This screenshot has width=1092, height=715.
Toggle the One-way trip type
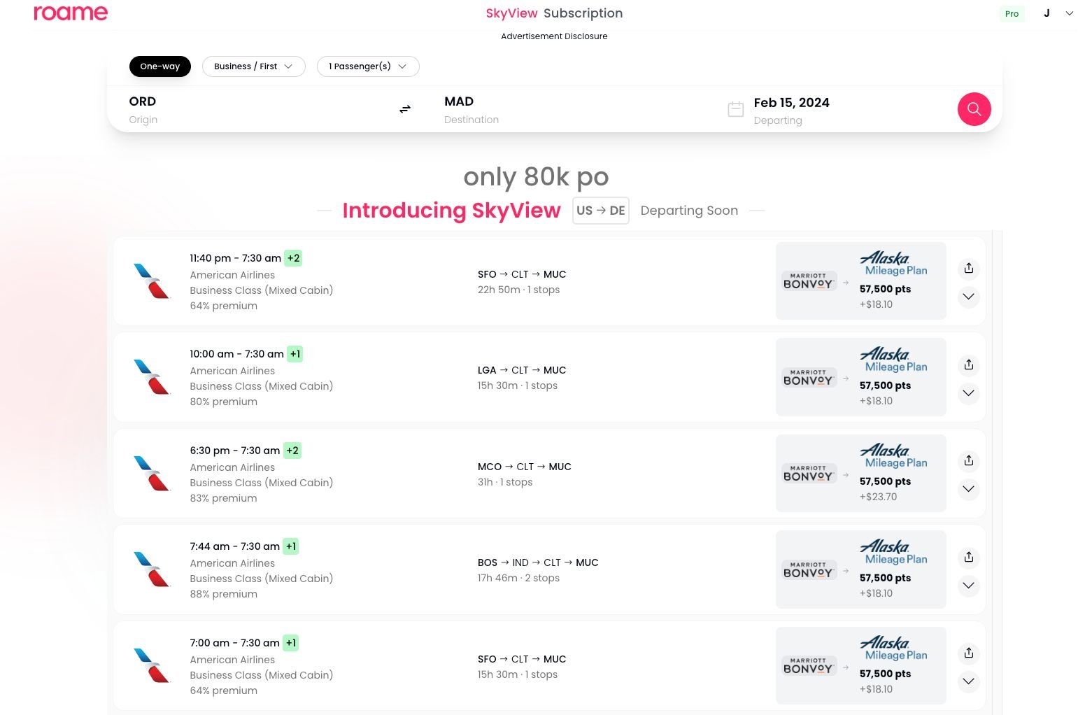159,66
